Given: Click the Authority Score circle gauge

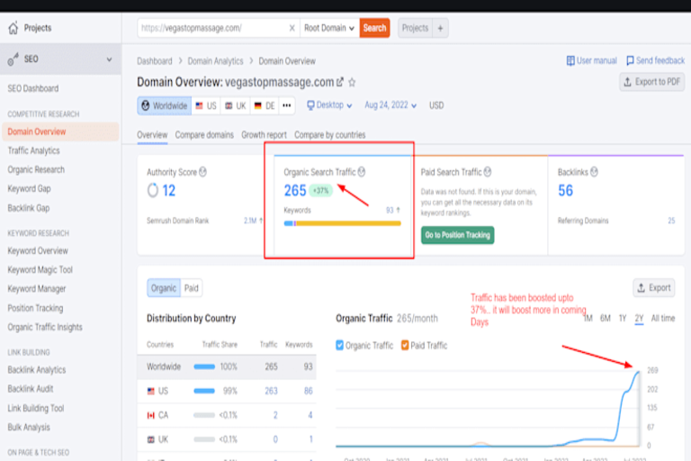Looking at the screenshot, I should pos(152,191).
